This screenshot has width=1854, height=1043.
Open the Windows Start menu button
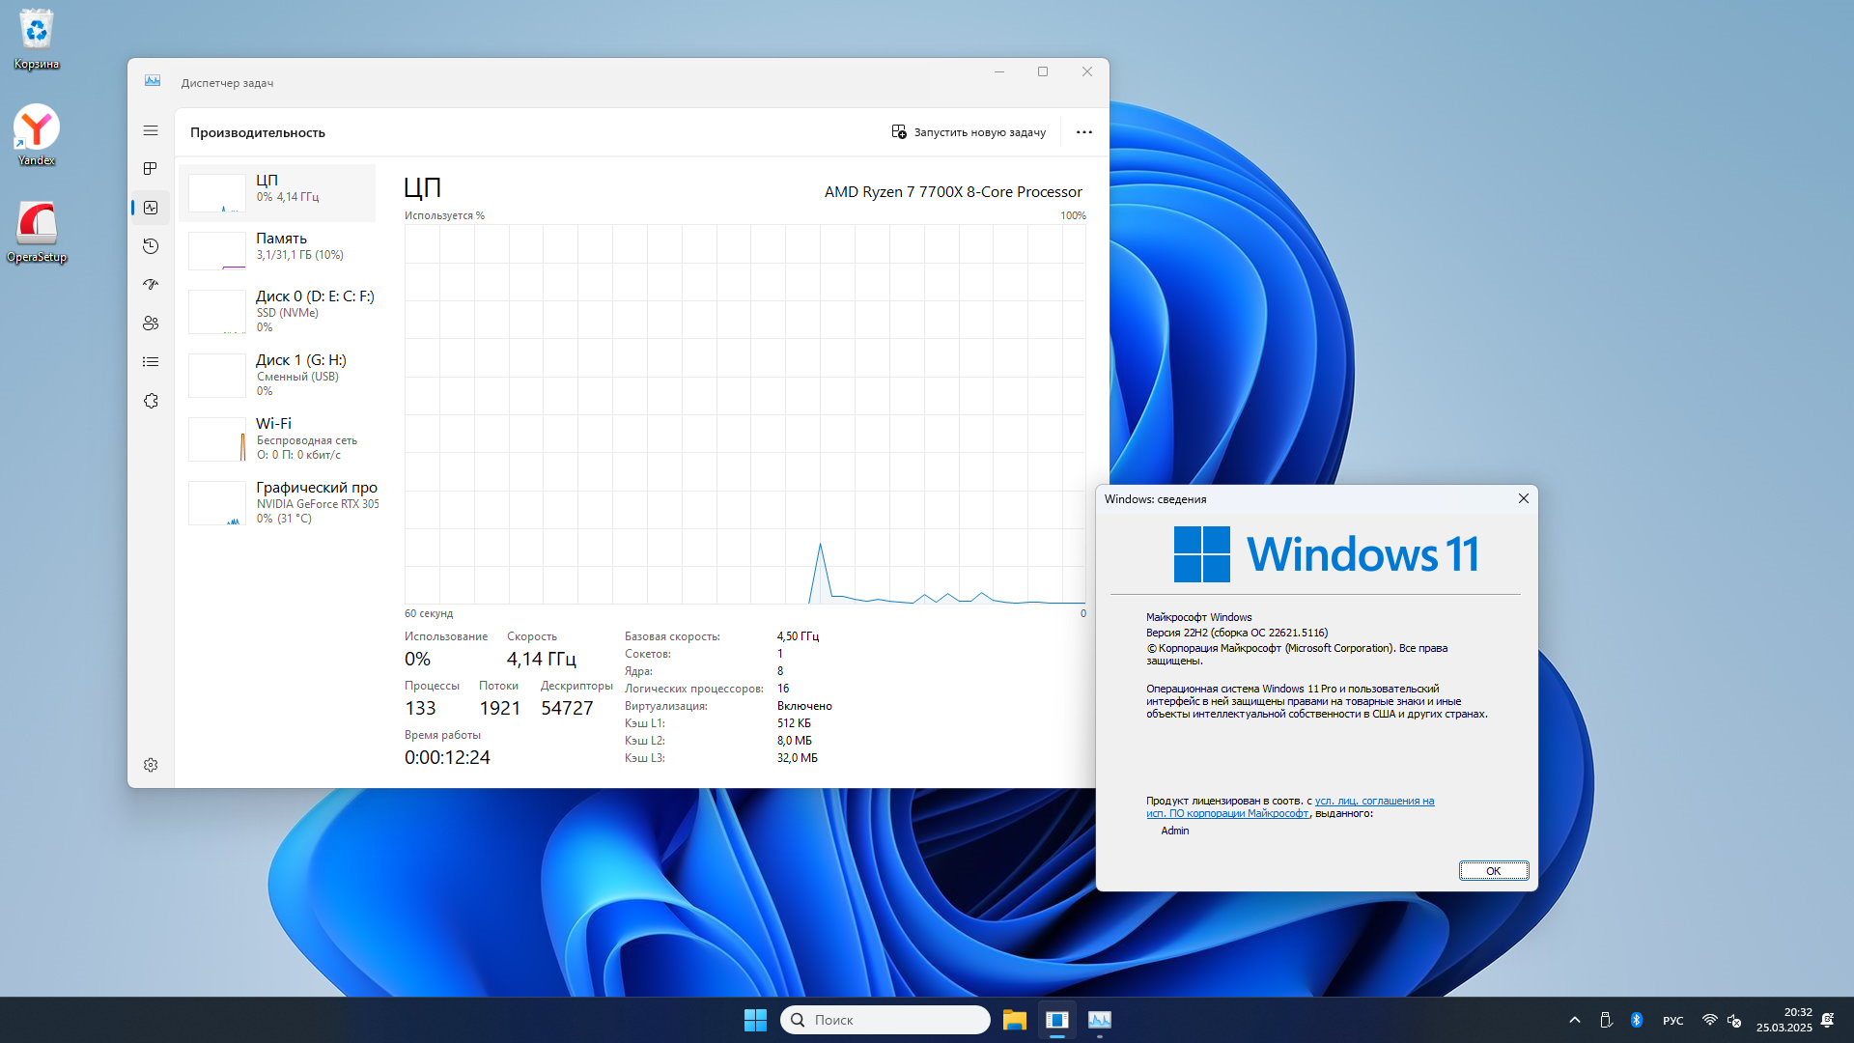coord(755,1020)
